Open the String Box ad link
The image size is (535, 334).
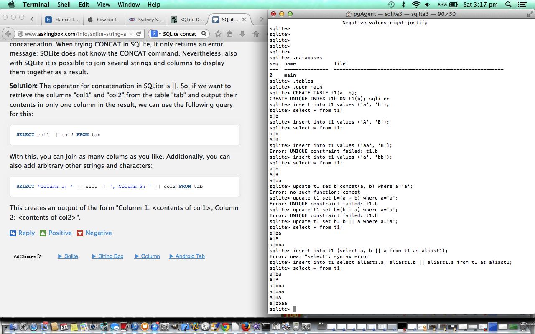pyautogui.click(x=107, y=256)
